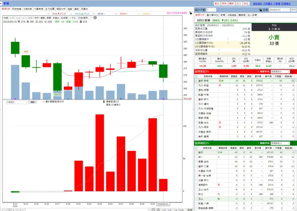297x211 pixels.
Task: Switch to the 籌碼K線 tab
Action: click(x=6, y=9)
